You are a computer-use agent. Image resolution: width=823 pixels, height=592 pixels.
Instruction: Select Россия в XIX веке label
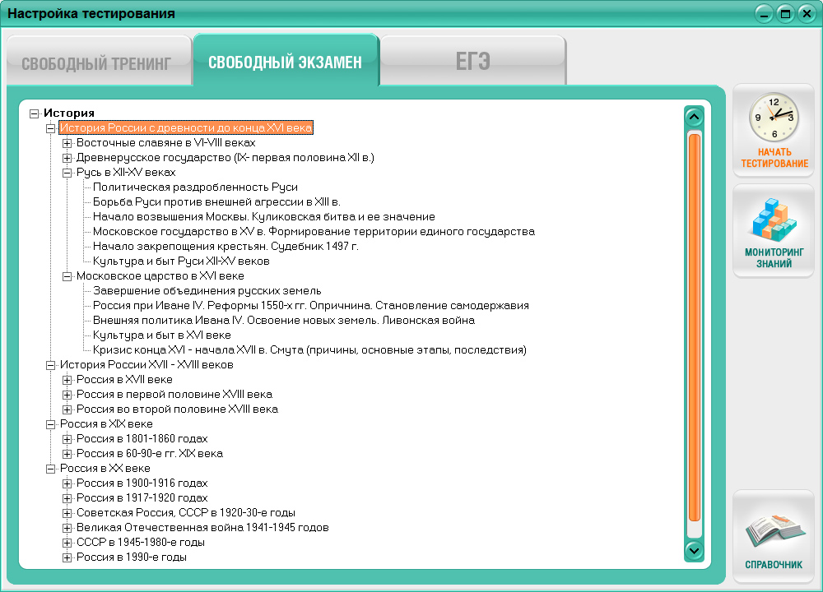coord(106,423)
